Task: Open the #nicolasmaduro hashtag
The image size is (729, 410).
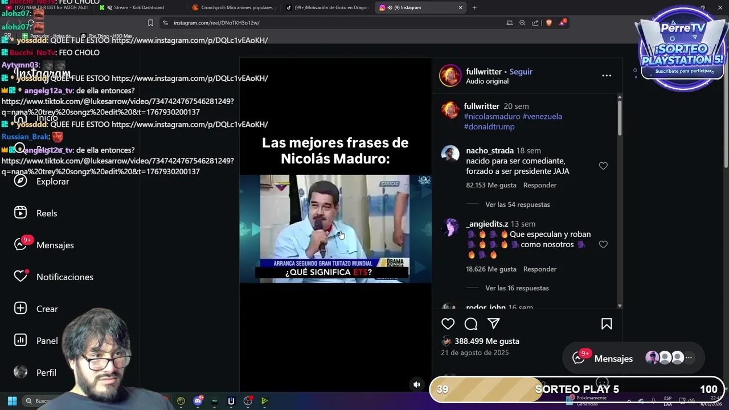Action: coord(492,116)
